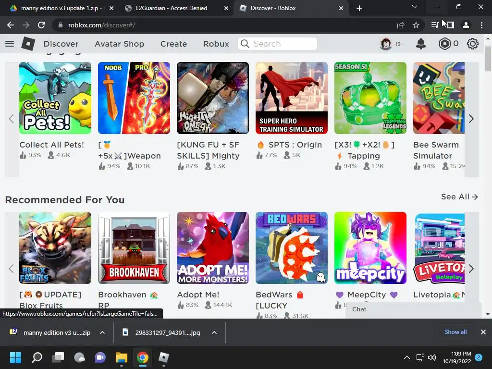
Task: Go back in the browser
Action: point(11,25)
